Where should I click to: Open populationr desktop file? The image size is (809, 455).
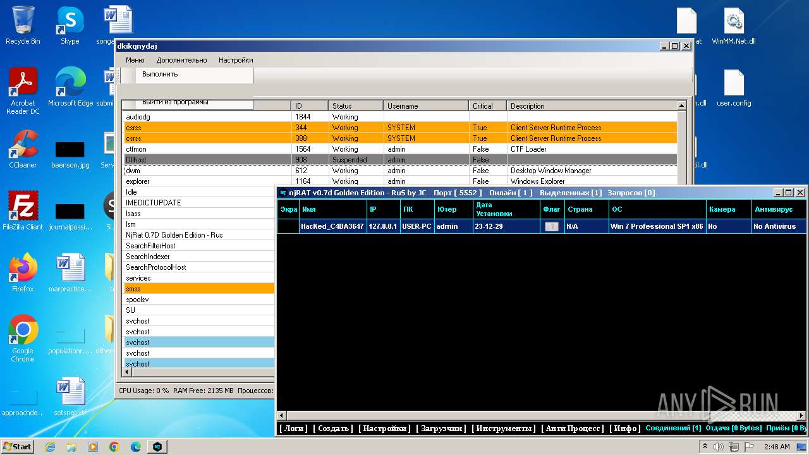pyautogui.click(x=70, y=341)
